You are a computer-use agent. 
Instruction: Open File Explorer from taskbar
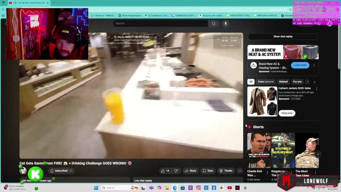tap(167, 188)
